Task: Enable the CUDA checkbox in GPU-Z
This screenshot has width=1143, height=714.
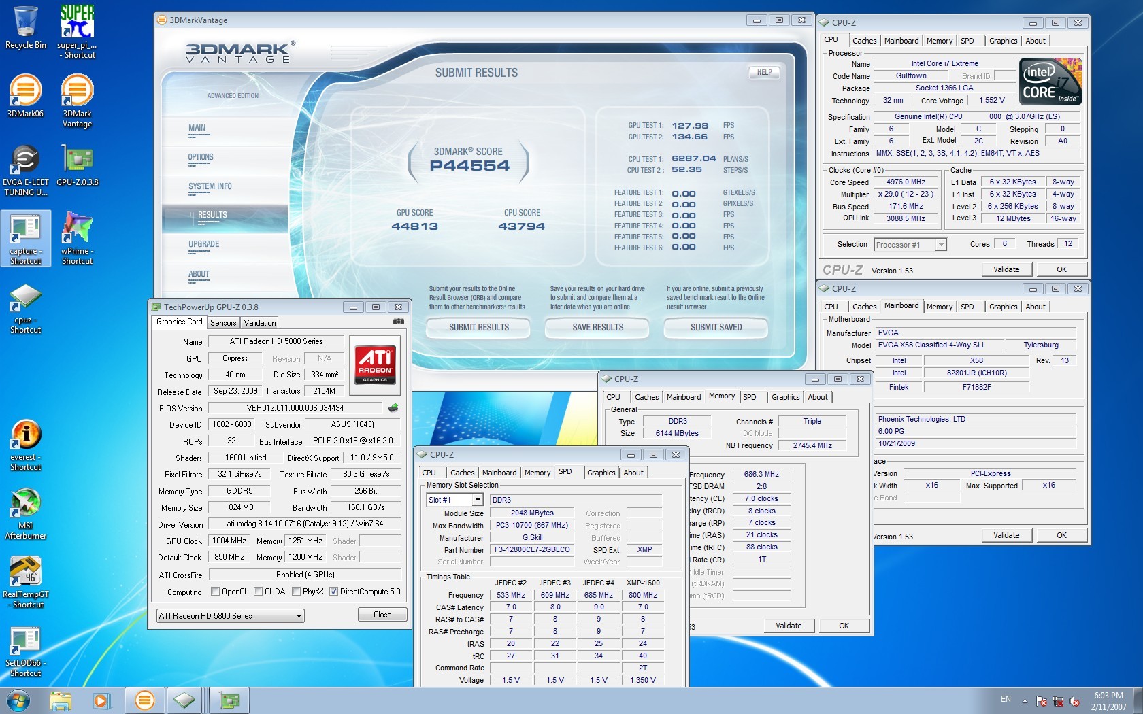Action: coord(258,592)
